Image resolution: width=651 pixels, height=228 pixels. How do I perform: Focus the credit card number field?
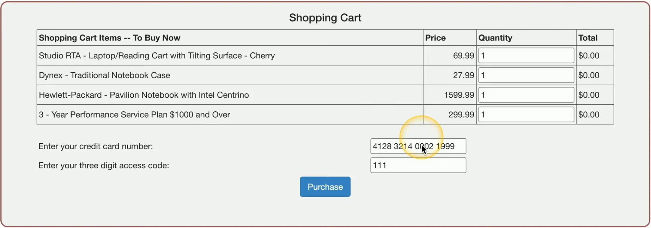coord(418,146)
